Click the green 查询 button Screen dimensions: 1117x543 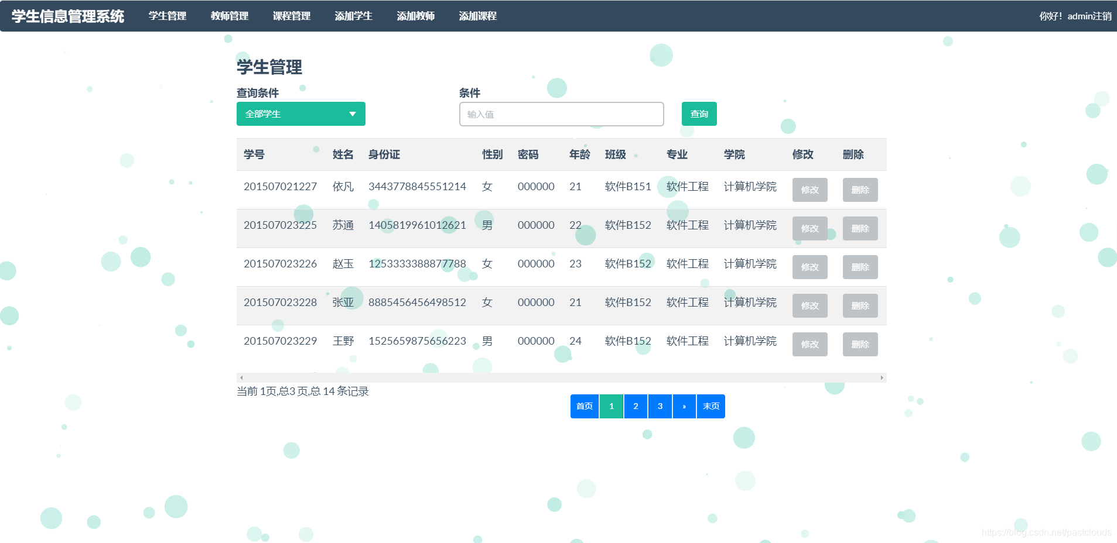point(699,114)
